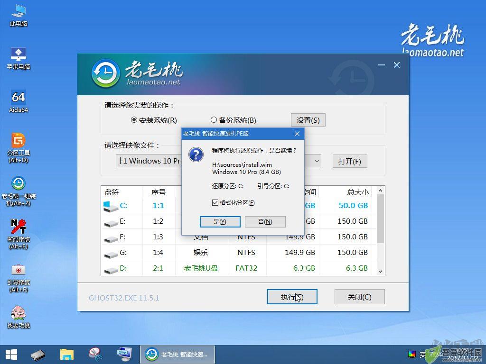Click the G: drive disk icon
Viewport: 486px width, 364px height.
click(x=111, y=255)
